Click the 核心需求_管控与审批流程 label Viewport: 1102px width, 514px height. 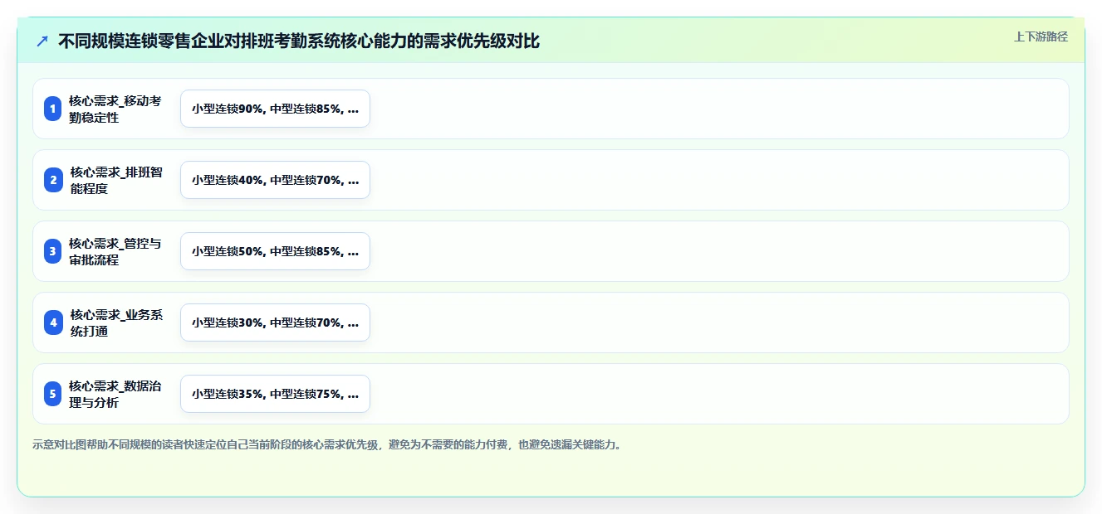click(115, 251)
